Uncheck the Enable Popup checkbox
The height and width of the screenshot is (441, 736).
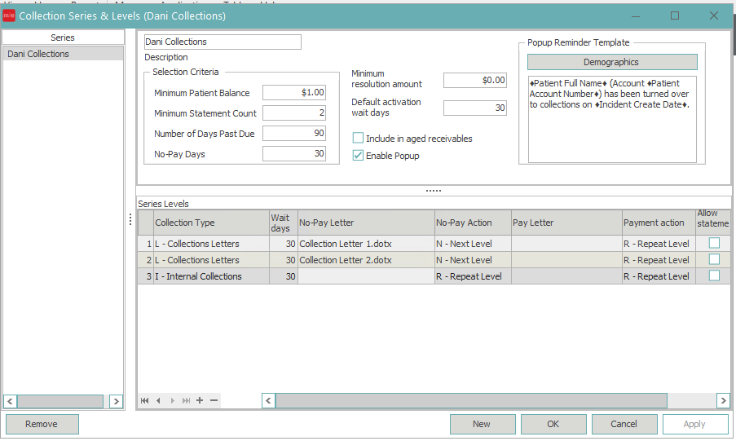pos(358,156)
